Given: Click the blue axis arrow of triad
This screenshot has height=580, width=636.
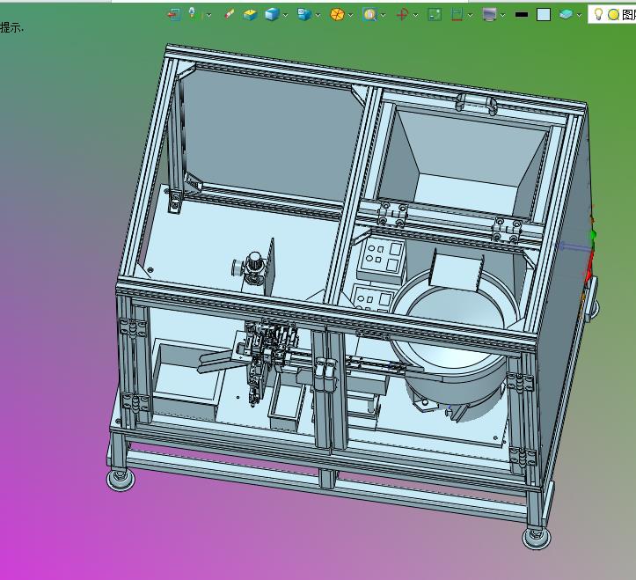Looking at the screenshot, I should 574,246.
